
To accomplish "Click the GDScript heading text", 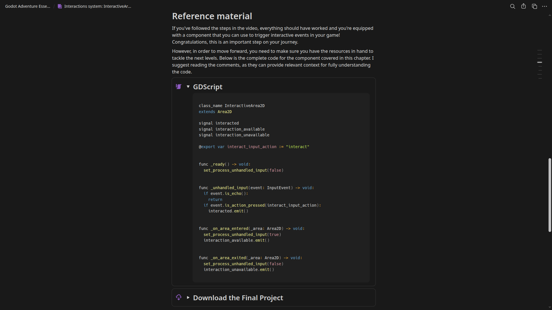I will point(208,87).
